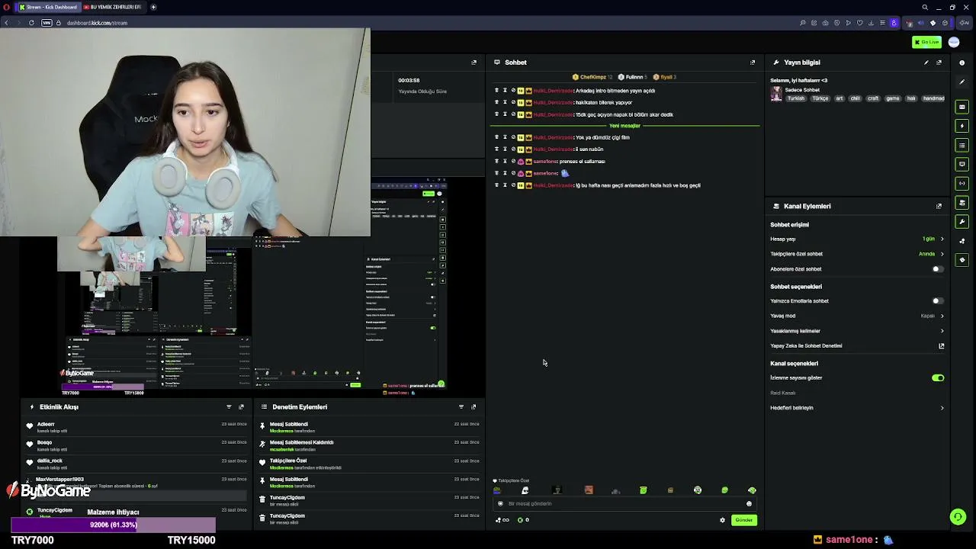Screen dimensions: 976x549
Task: Open the profile avatar at top right
Action: 954,42
